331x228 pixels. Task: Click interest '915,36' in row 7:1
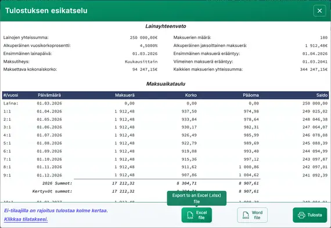(189, 159)
